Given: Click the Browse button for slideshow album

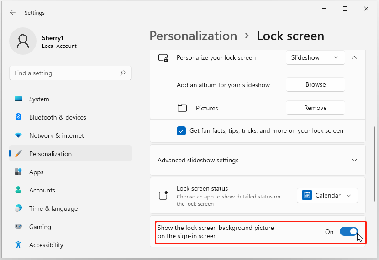Looking at the screenshot, I should coord(315,84).
